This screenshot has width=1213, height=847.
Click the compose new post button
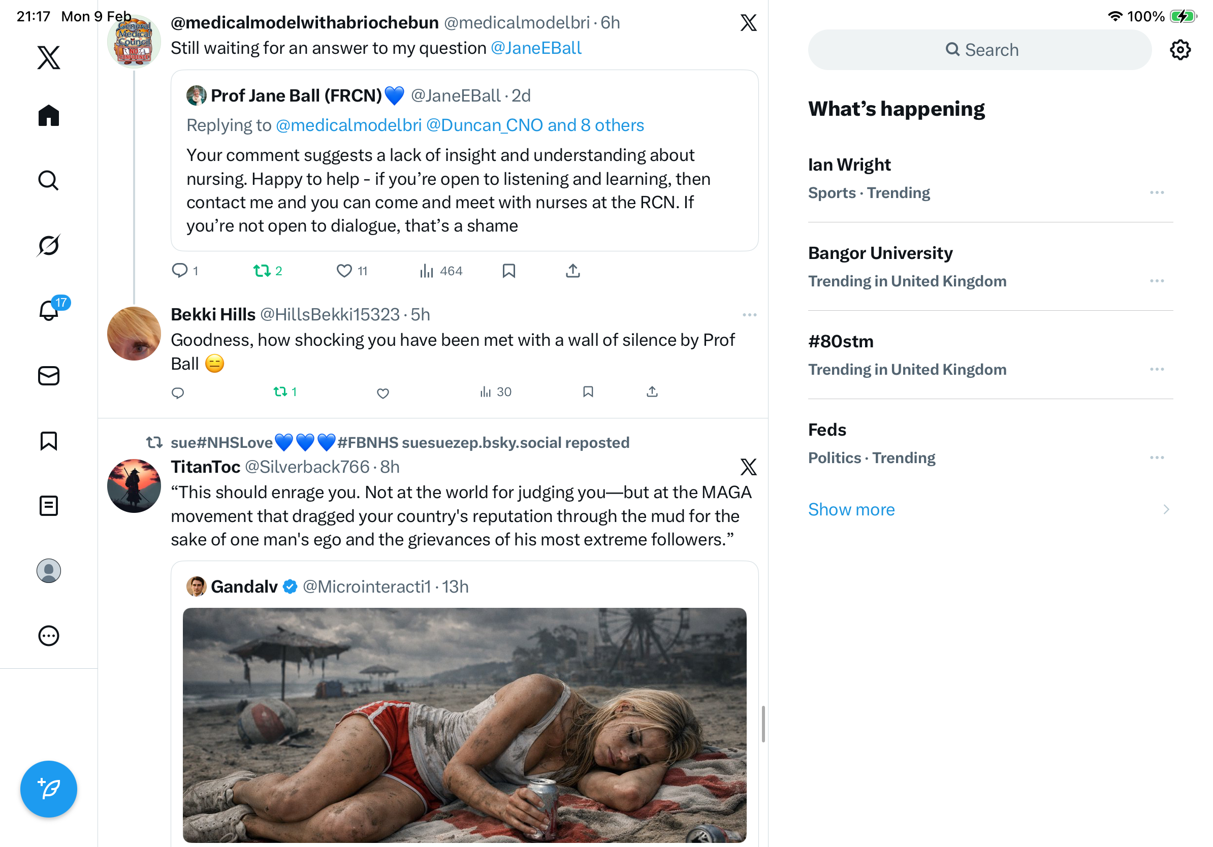pyautogui.click(x=49, y=789)
